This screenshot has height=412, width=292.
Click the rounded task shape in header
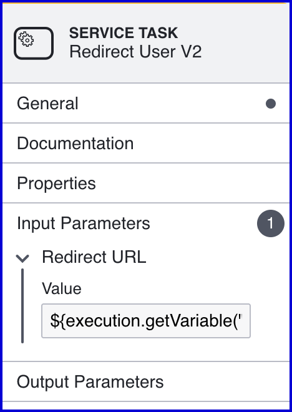coord(34,43)
